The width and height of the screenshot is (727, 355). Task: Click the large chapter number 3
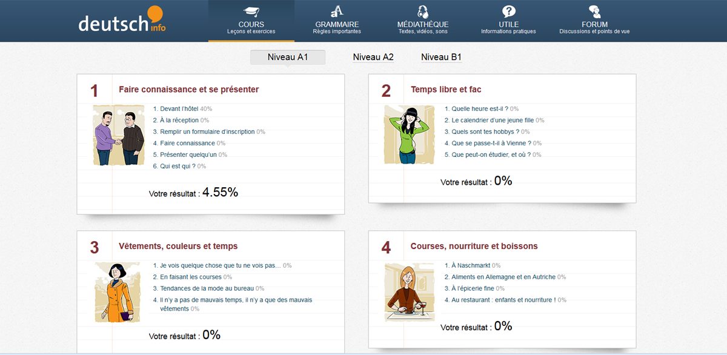pos(95,248)
